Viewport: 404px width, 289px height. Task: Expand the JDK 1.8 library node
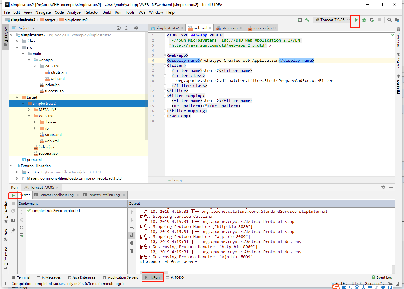pyautogui.click(x=17, y=172)
